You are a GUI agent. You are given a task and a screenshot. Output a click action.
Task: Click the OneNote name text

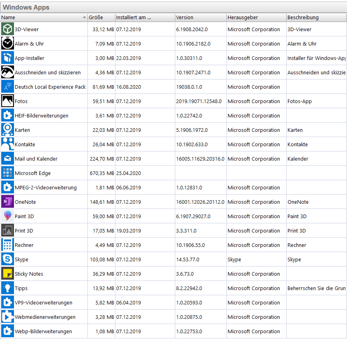coord(25,202)
